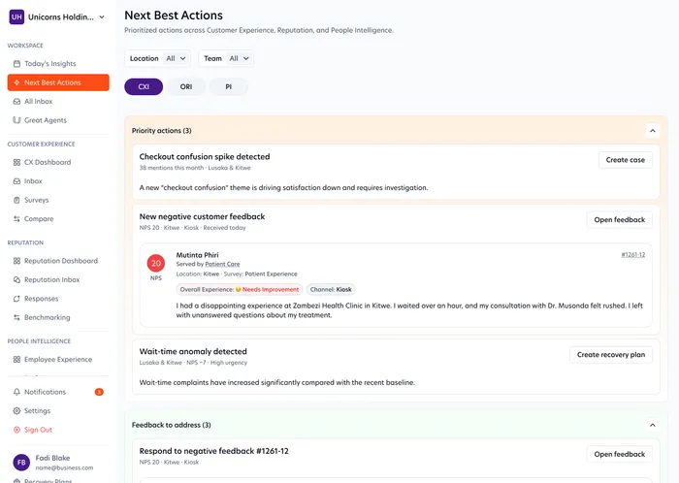Click the Today's Insights calendar icon
Viewport: 679px width, 483px height.
[x=16, y=64]
